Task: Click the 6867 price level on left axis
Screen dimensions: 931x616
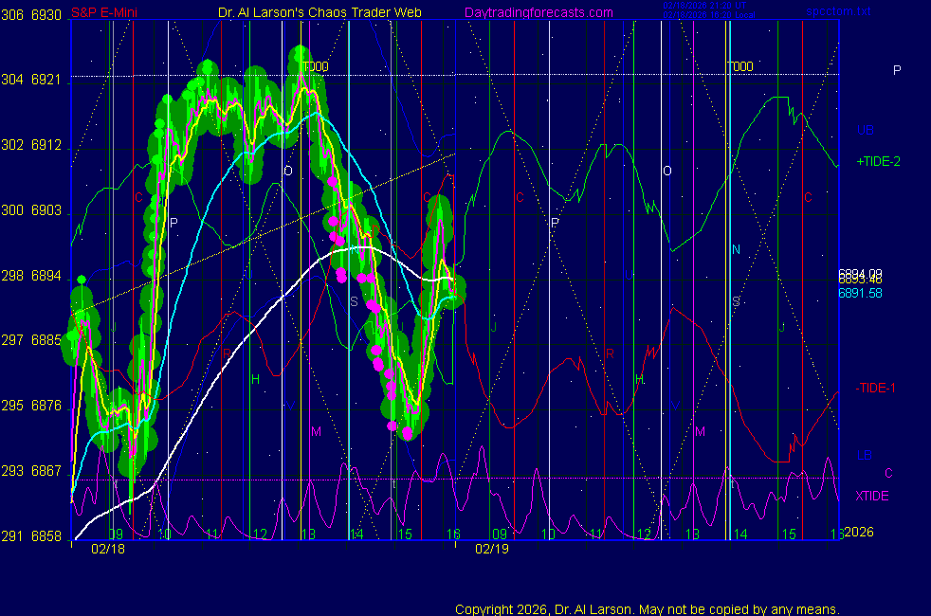Action: pos(46,471)
